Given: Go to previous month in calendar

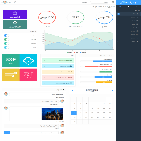Looking at the screenshot, I should pyautogui.click(x=72, y=91).
